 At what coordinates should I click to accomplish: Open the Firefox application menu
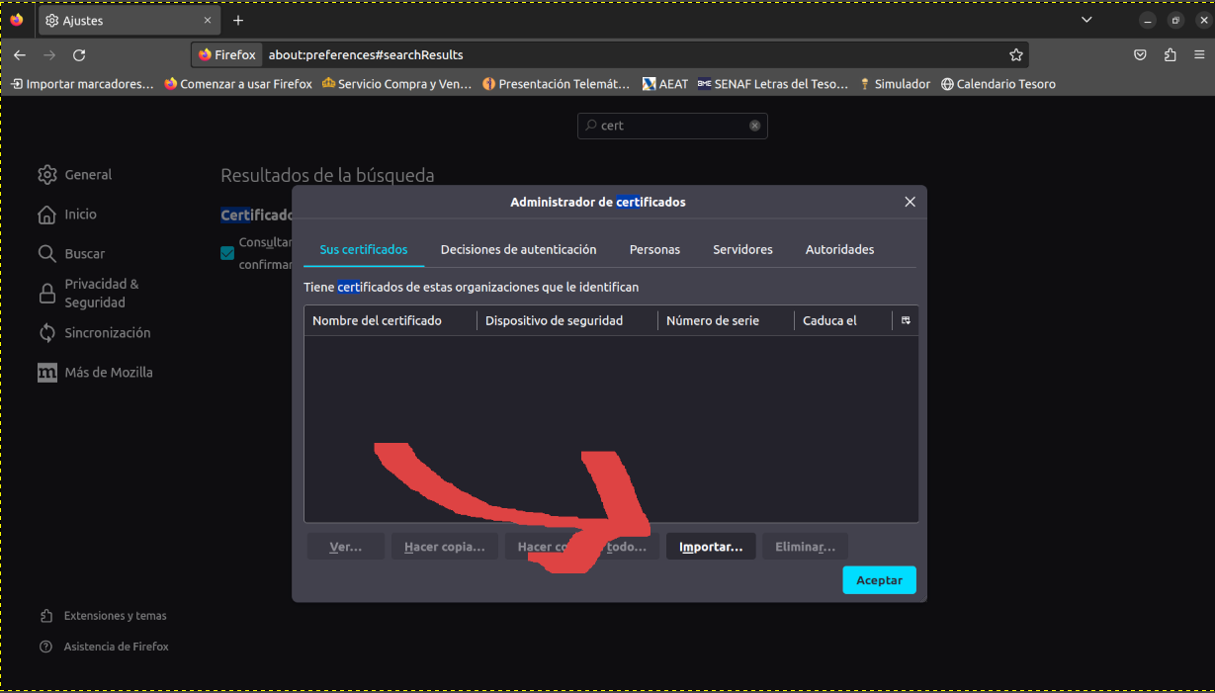(1198, 55)
